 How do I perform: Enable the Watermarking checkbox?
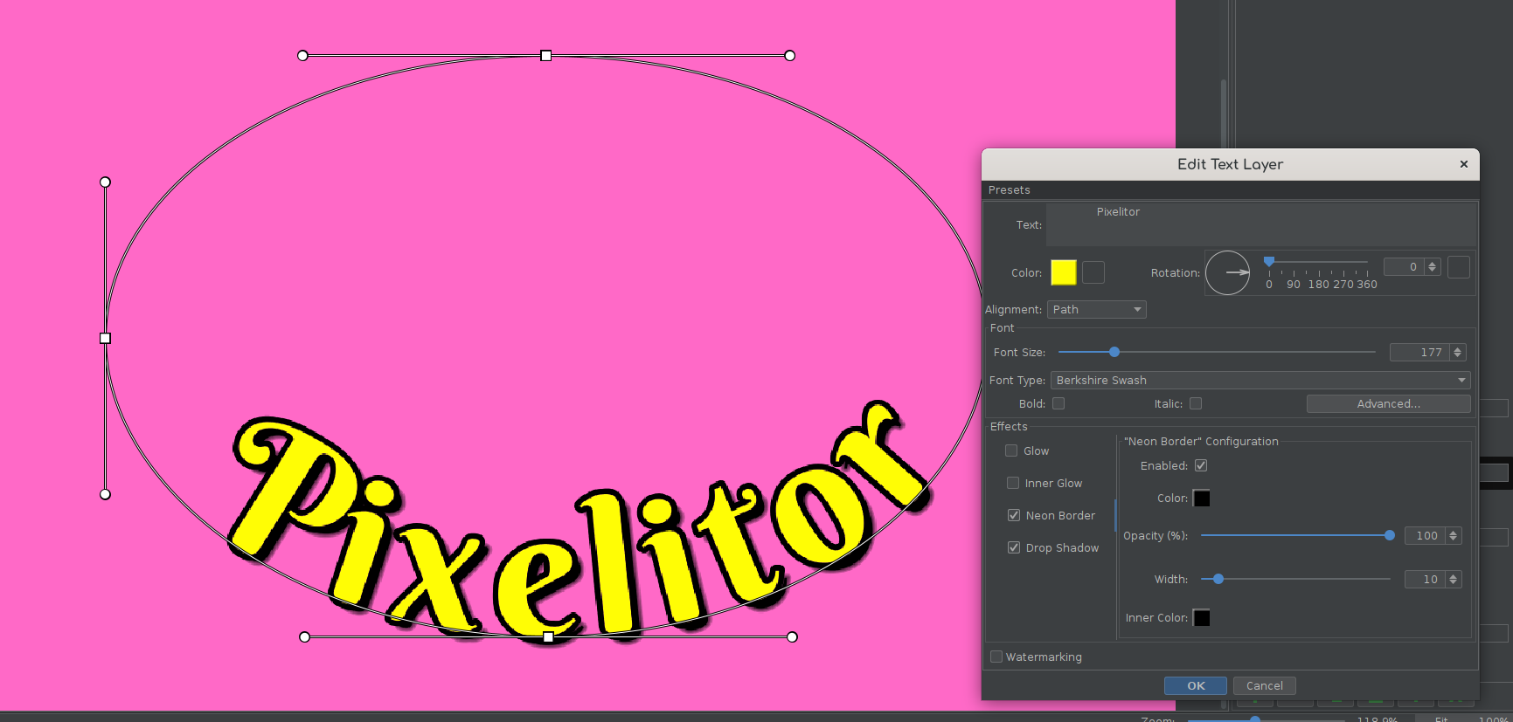pyautogui.click(x=996, y=657)
